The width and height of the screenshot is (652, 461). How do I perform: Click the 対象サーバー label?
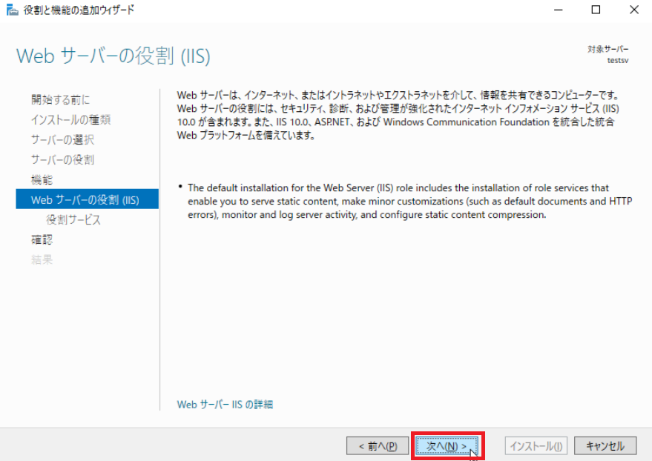click(x=607, y=49)
